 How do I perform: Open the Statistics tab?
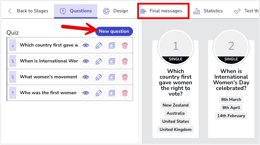point(208,11)
